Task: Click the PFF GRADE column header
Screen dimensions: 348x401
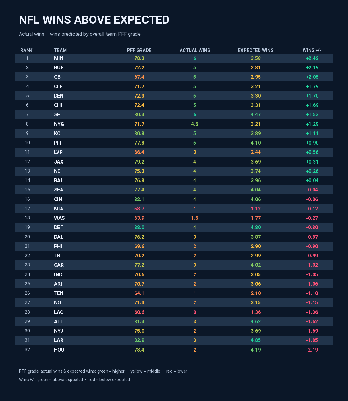Action: point(139,50)
